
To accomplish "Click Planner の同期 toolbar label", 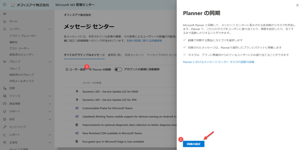I will click(102, 69).
